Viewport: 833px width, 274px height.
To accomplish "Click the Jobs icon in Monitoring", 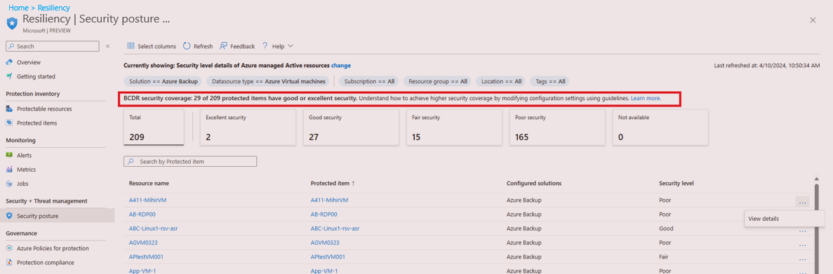I will tap(10, 184).
